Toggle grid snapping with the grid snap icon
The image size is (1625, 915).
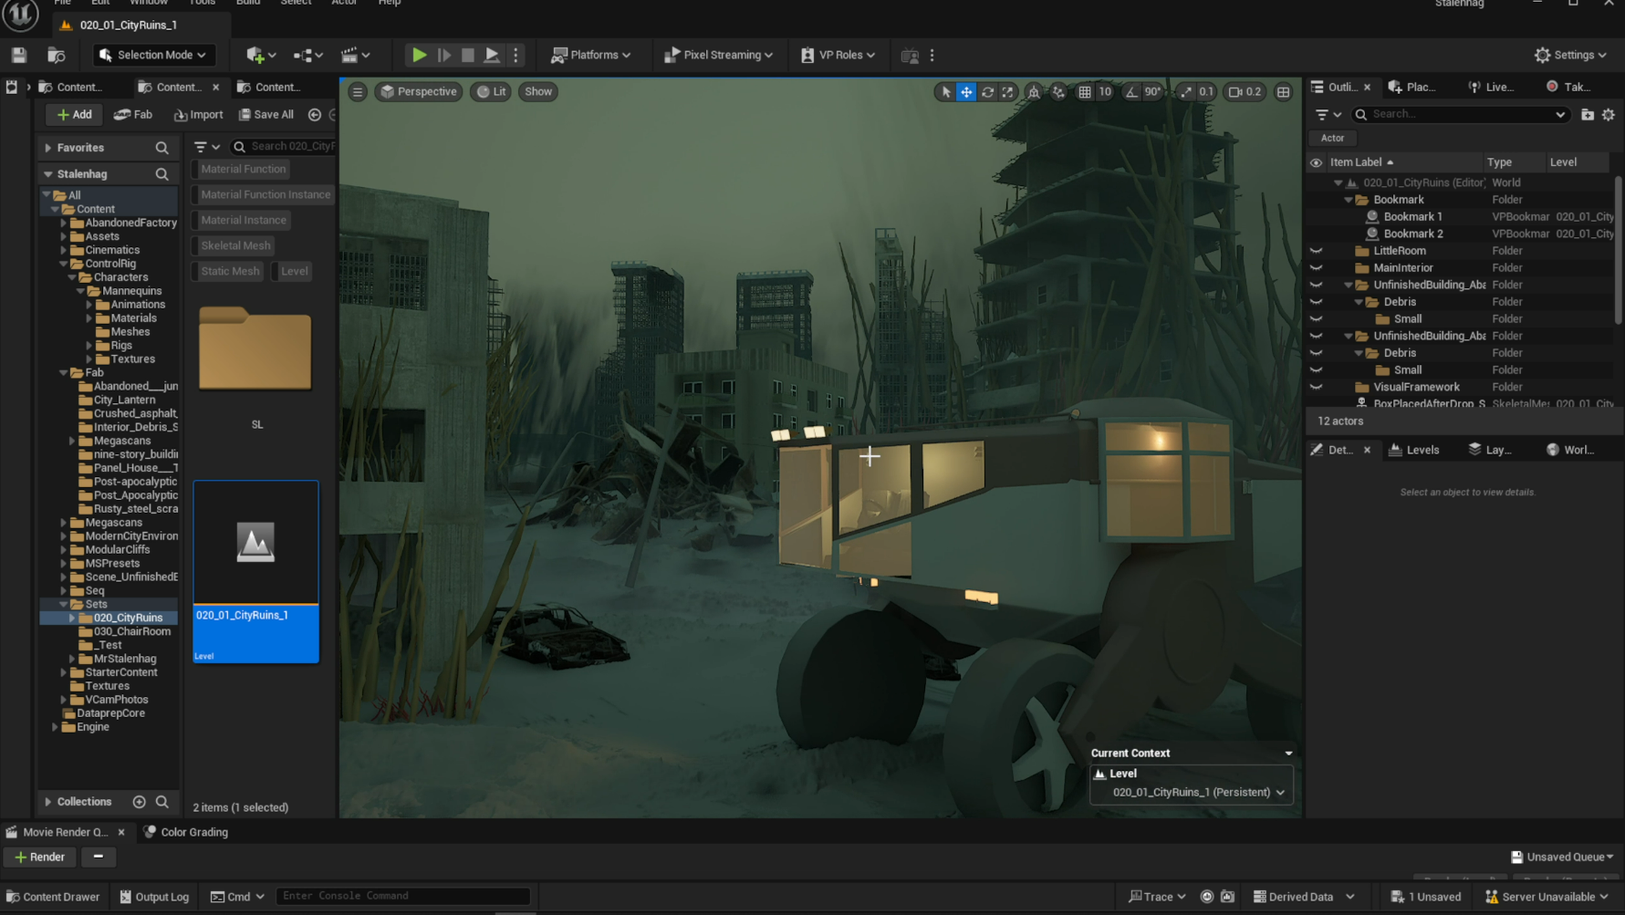pos(1084,91)
